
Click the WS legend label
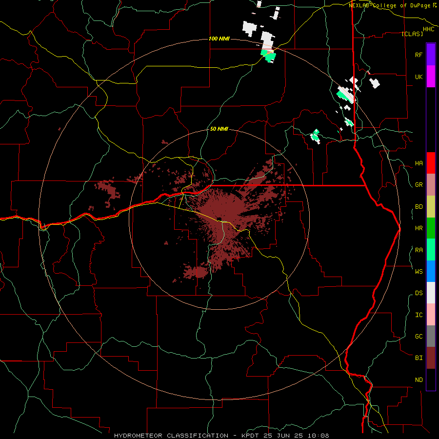(419, 271)
